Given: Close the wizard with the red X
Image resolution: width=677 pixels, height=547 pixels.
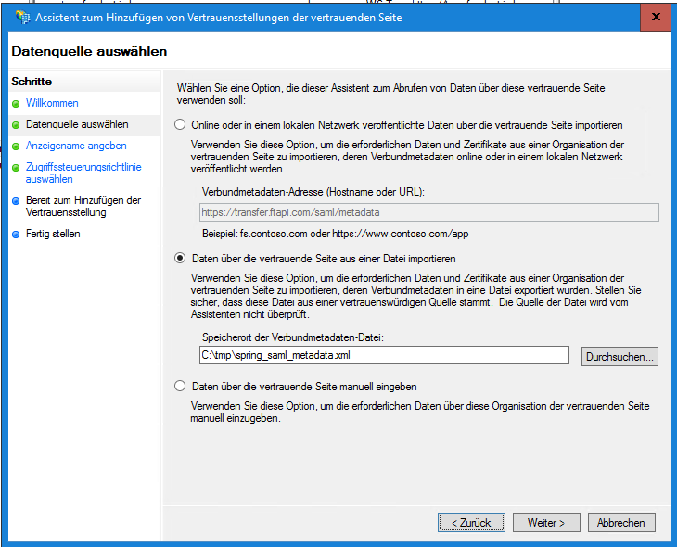Looking at the screenshot, I should (x=656, y=17).
